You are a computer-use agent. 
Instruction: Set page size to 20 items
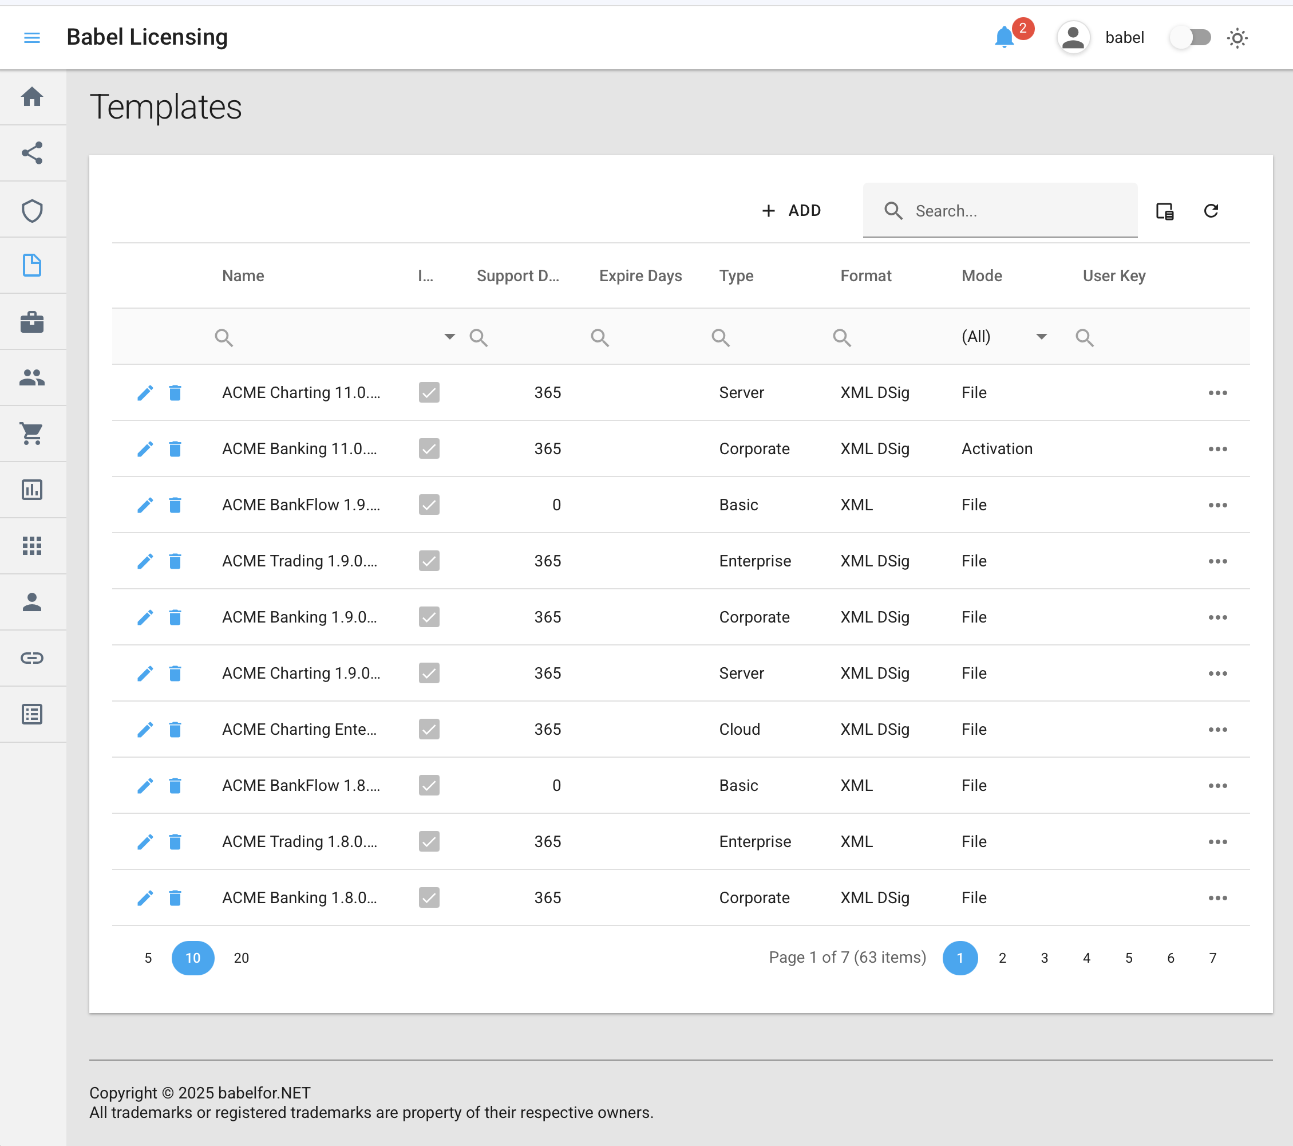tap(241, 958)
